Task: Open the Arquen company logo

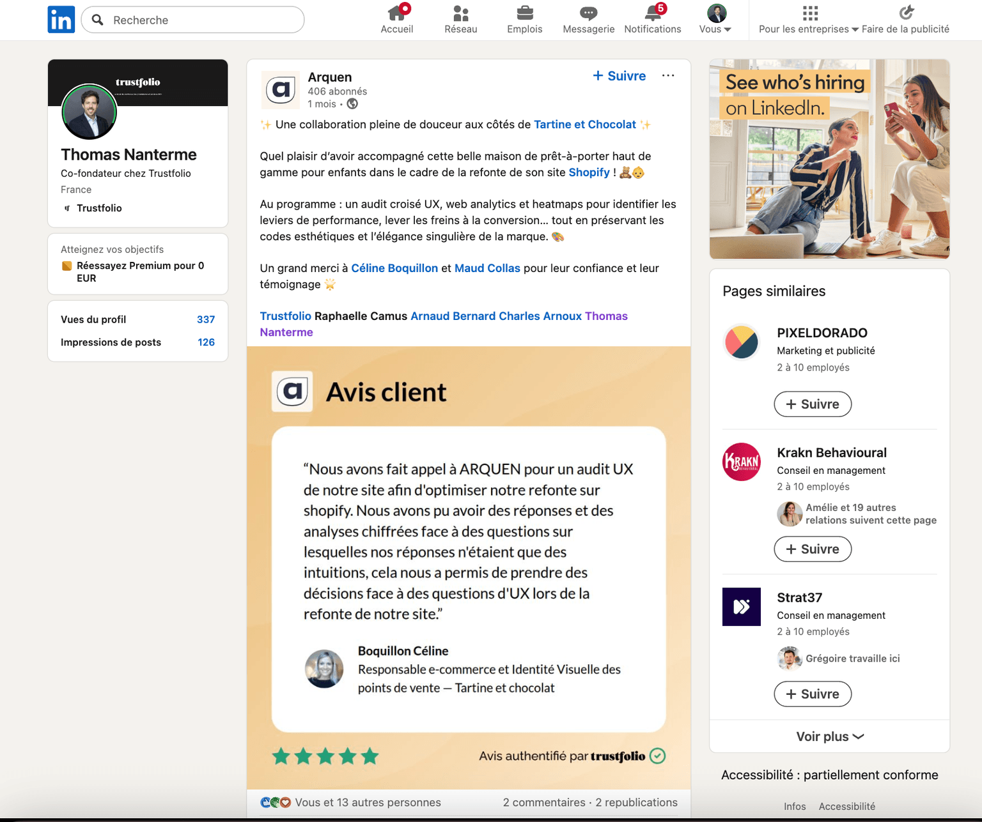Action: click(x=281, y=90)
